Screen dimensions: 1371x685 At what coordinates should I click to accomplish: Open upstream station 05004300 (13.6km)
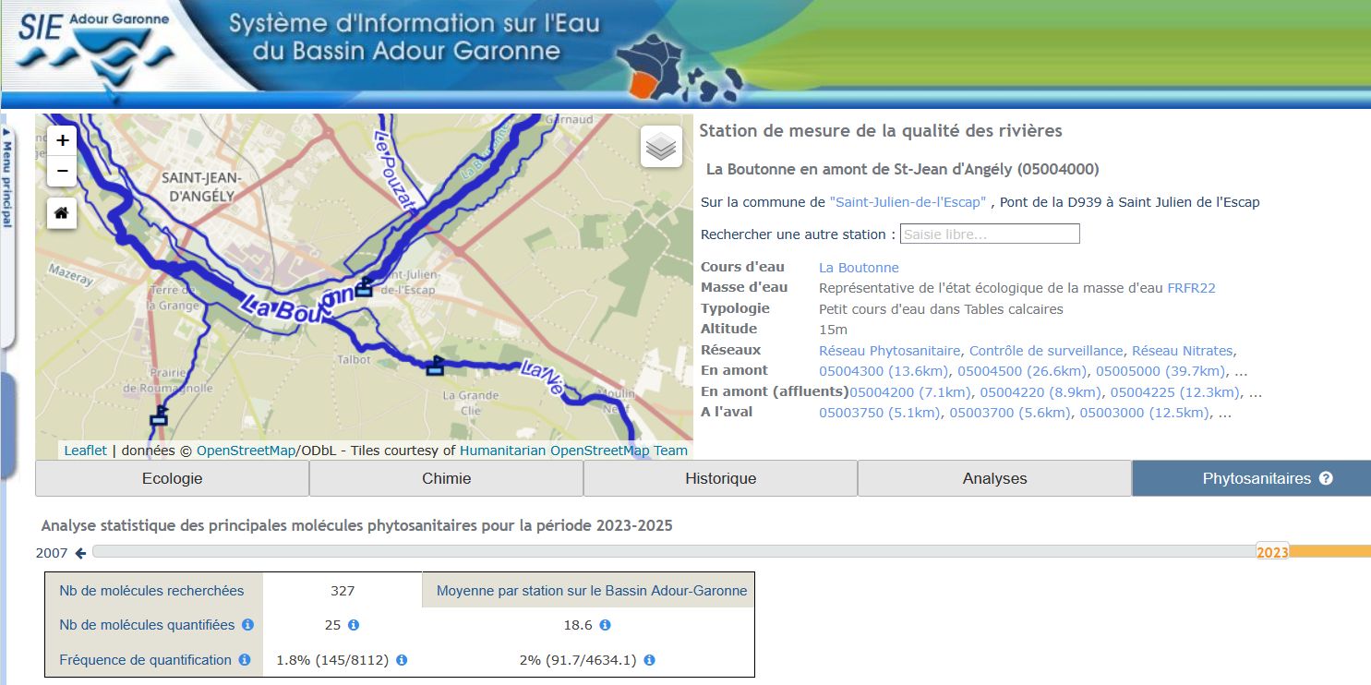click(884, 371)
